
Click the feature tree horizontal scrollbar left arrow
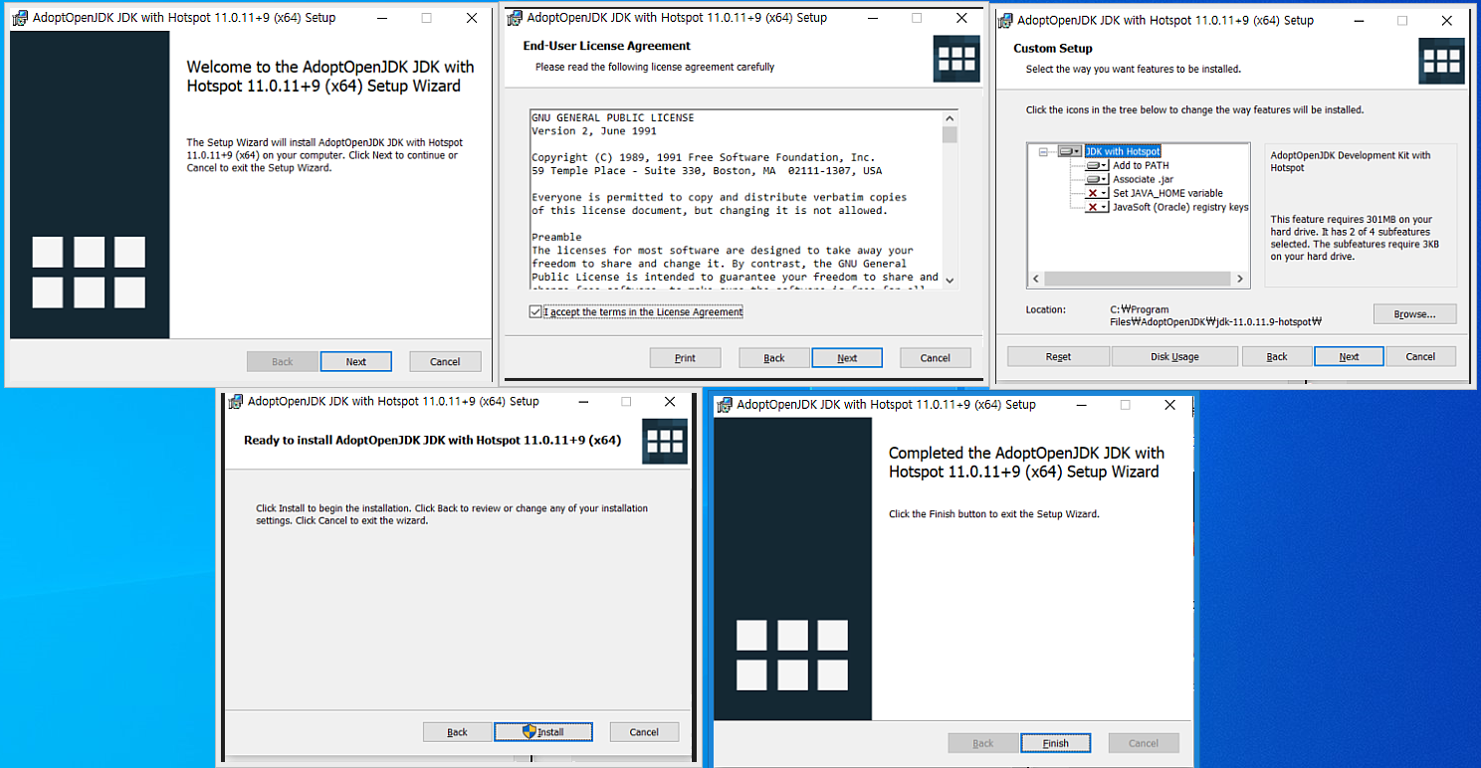coord(1036,280)
